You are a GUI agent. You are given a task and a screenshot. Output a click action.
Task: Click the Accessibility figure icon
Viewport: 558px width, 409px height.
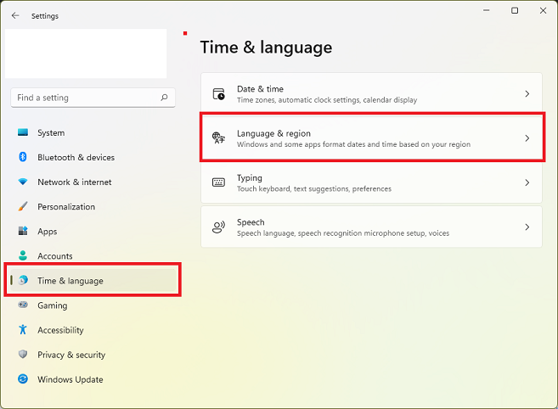[x=23, y=329]
